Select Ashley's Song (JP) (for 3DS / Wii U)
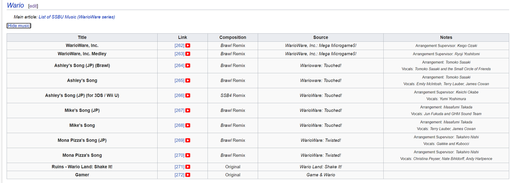This screenshot has height=183, width=511. pyautogui.click(x=82, y=95)
